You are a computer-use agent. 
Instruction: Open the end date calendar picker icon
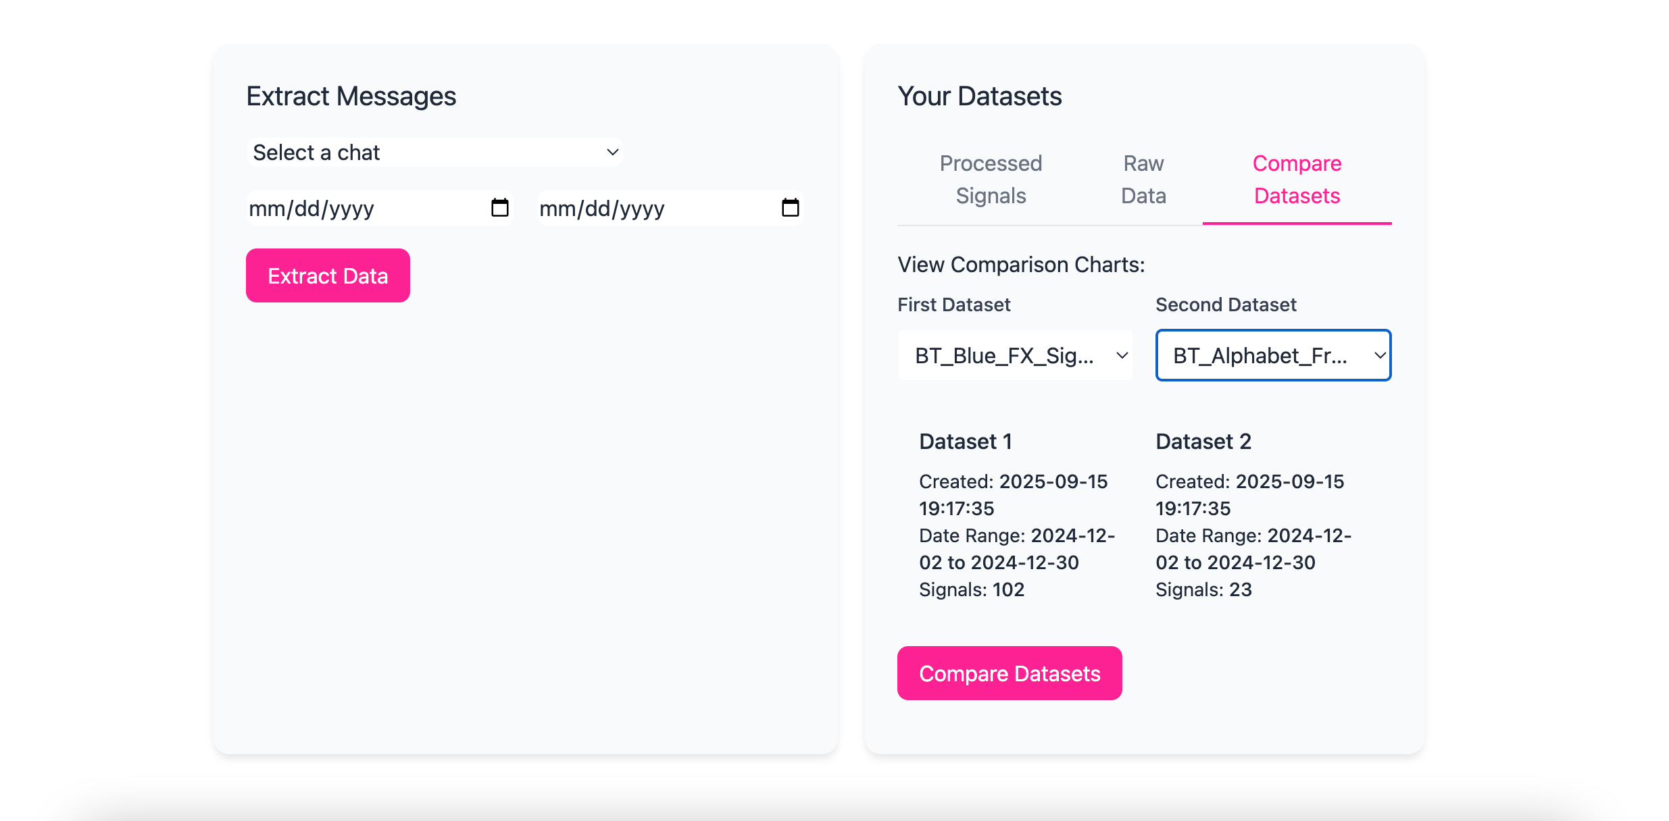coord(790,208)
